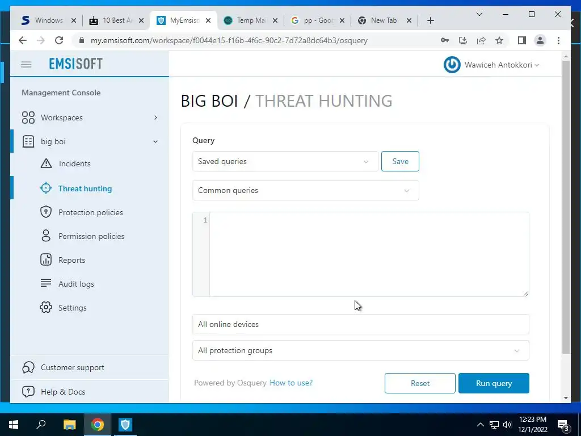The image size is (581, 436).
Task: Switch to the Temp Mail tab
Action: coord(251,20)
